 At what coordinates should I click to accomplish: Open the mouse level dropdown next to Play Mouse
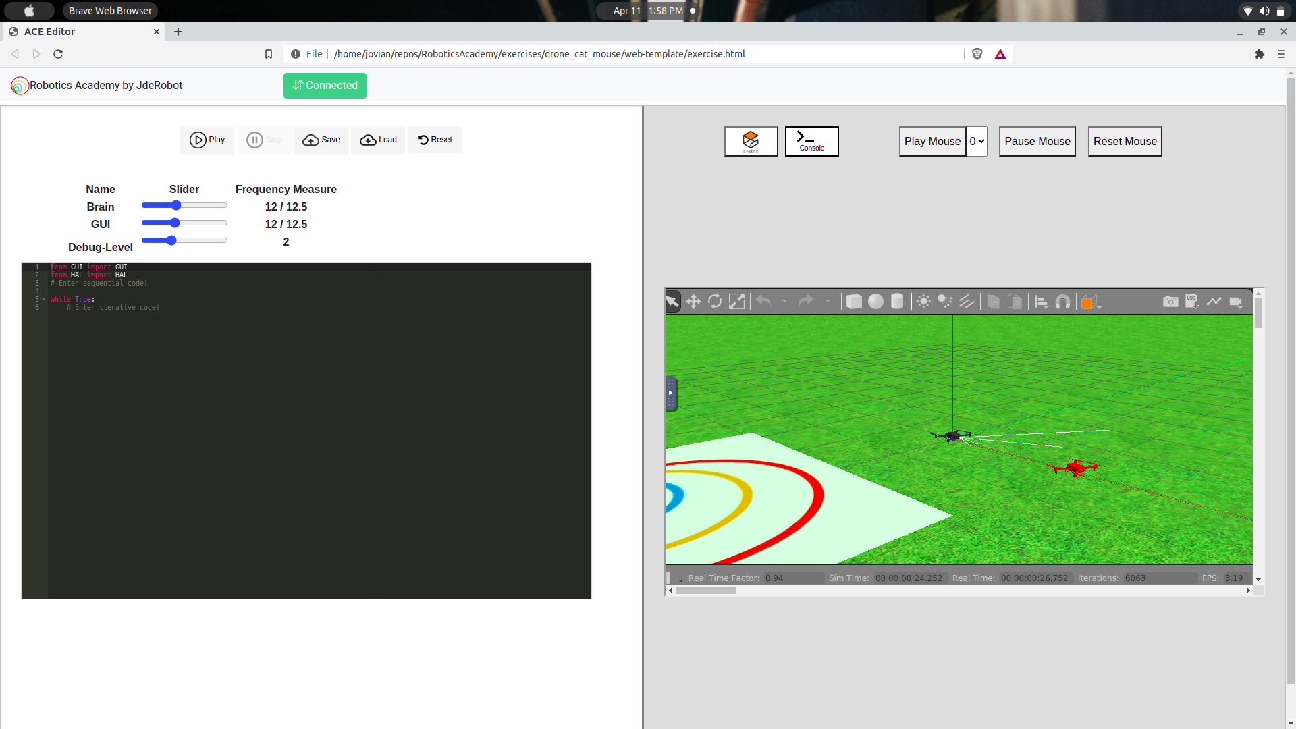pos(976,141)
